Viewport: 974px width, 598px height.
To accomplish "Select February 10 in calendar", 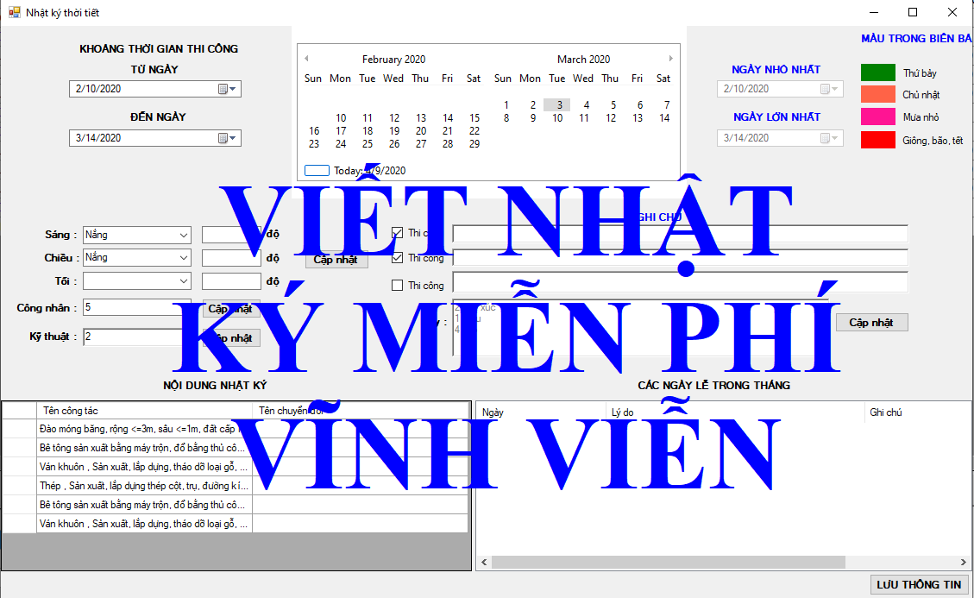I will click(x=341, y=118).
